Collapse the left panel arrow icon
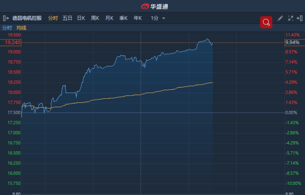The height and width of the screenshot is (195, 305). [6, 18]
